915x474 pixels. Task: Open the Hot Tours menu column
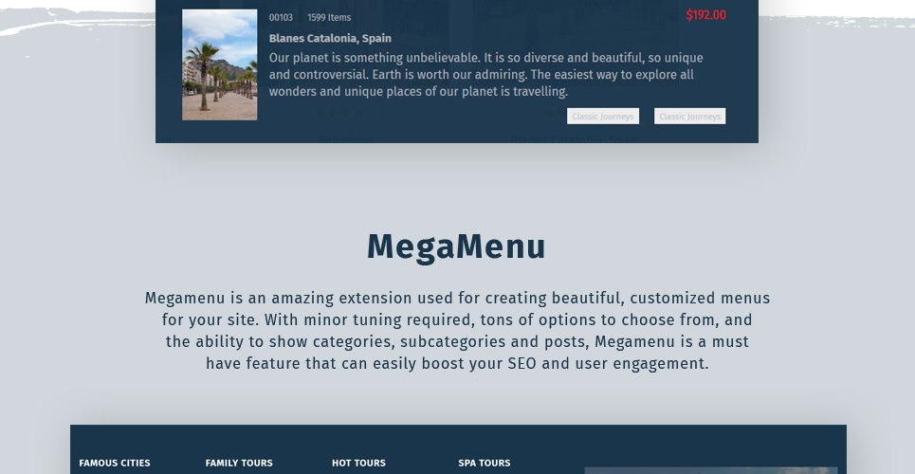pos(358,463)
